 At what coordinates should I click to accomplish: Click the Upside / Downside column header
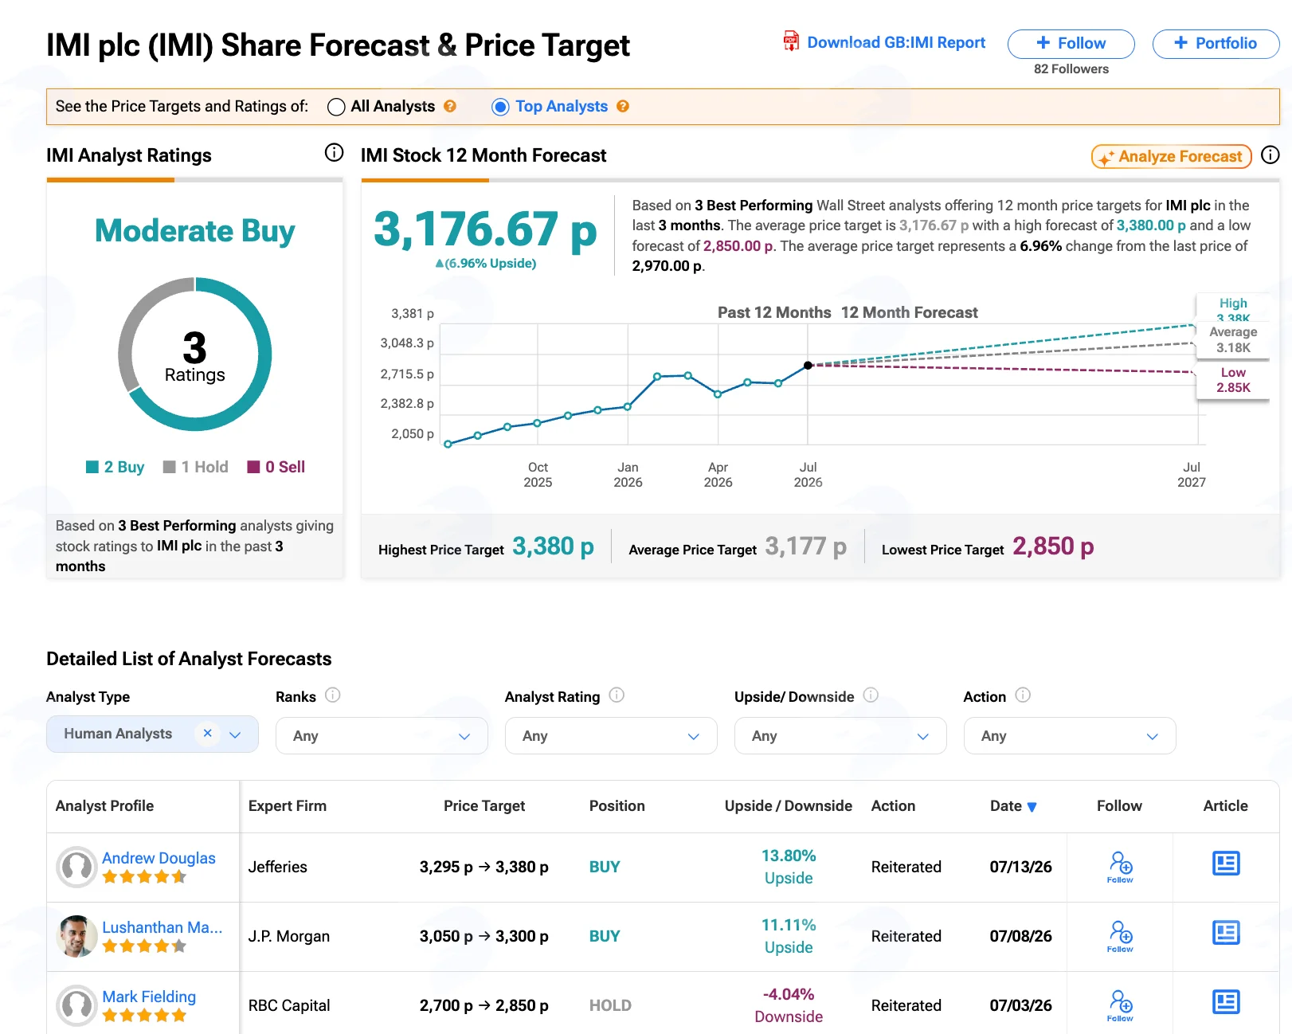click(789, 805)
